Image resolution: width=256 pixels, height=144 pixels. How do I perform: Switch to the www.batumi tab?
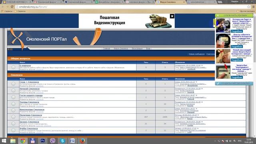201,2
